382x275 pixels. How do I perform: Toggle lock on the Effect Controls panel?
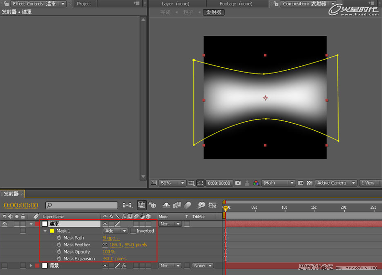pyautogui.click(x=6, y=4)
